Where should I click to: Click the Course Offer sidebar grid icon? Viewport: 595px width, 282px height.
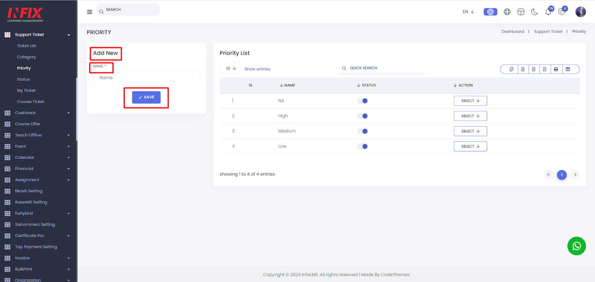coord(7,124)
